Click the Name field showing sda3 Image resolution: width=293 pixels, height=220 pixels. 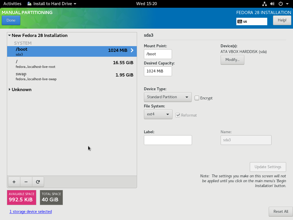246,140
